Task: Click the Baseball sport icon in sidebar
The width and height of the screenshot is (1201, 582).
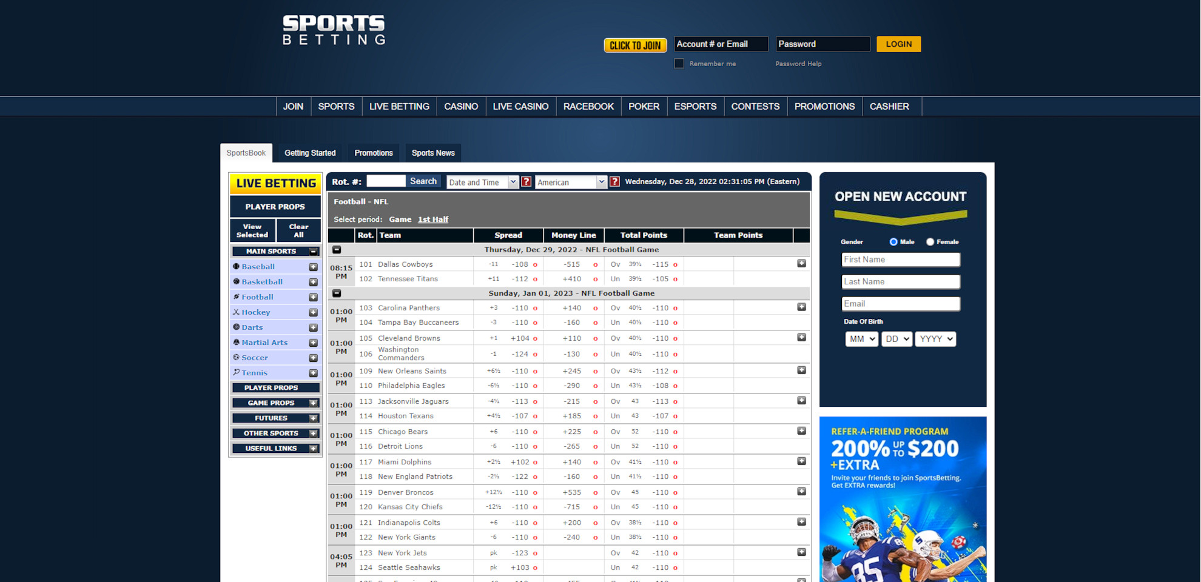Action: [237, 266]
